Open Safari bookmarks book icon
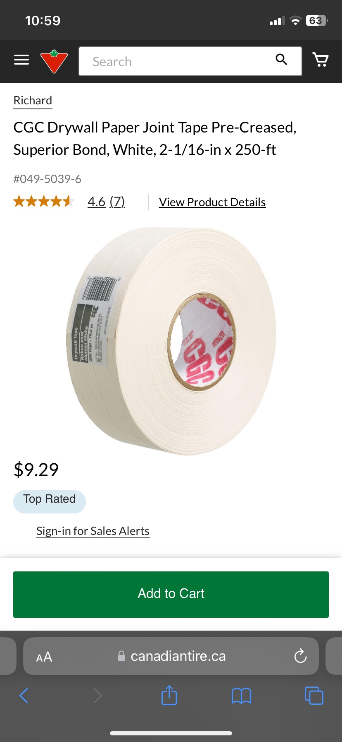 tap(242, 696)
